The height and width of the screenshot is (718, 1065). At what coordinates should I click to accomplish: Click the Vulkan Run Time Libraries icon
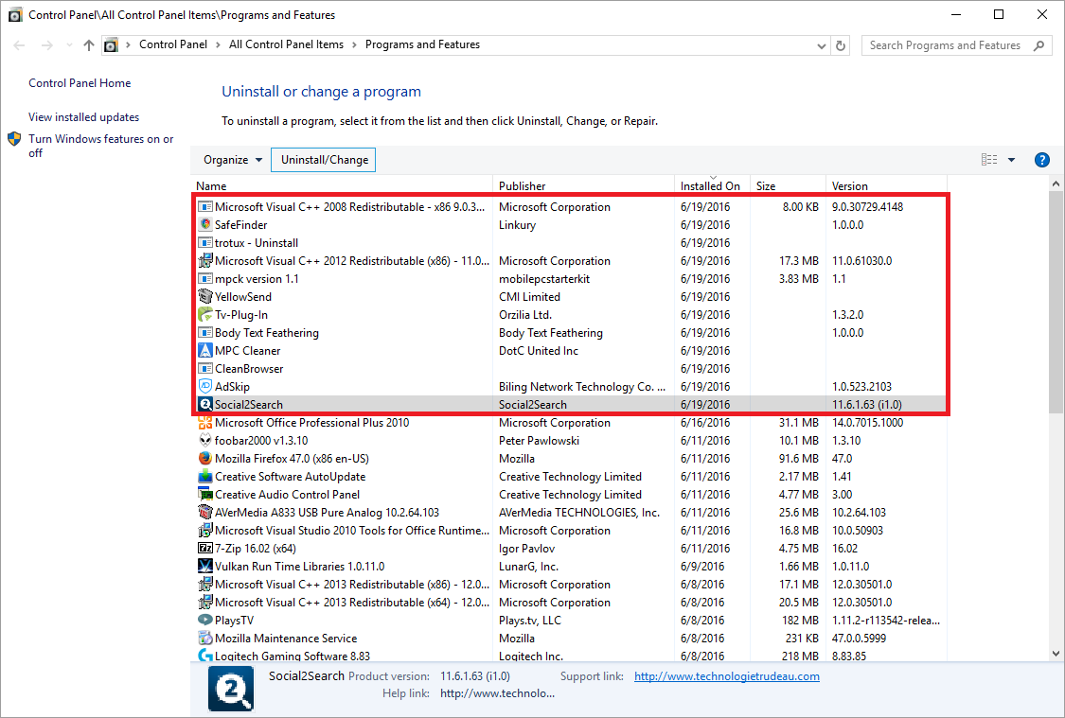[205, 566]
